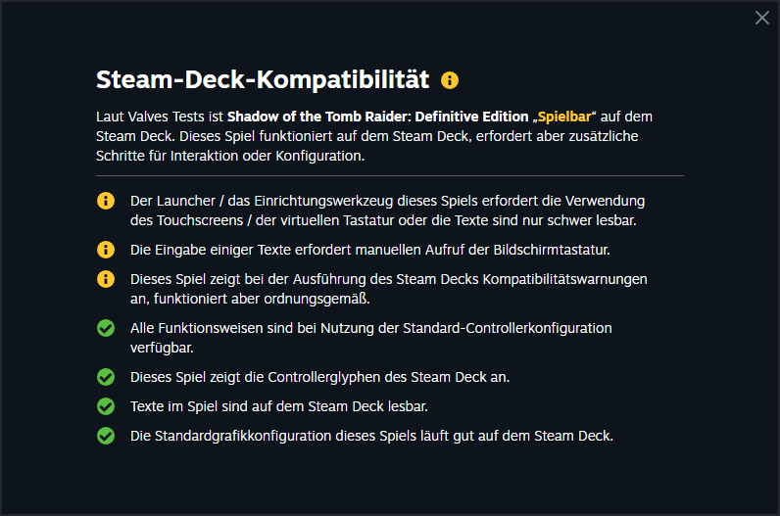This screenshot has height=516, width=780.
Task: Click the info icon beside the Kompatibilitätswarnungen note
Action: (x=106, y=280)
